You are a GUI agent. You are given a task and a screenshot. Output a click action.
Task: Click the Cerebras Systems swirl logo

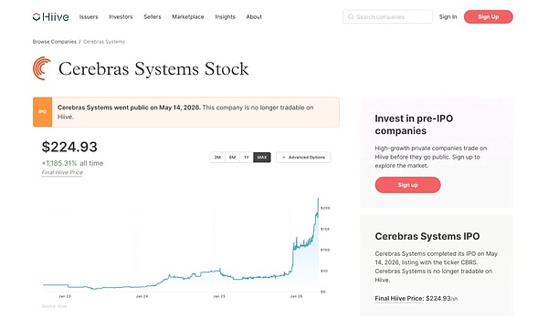coord(42,68)
